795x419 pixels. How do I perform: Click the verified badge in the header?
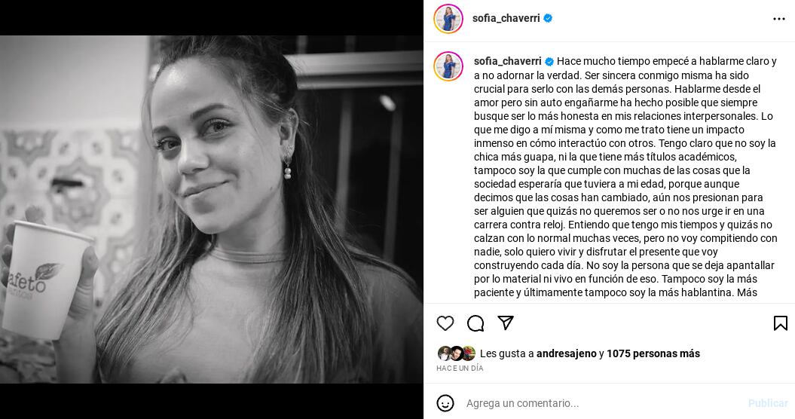coord(548,18)
